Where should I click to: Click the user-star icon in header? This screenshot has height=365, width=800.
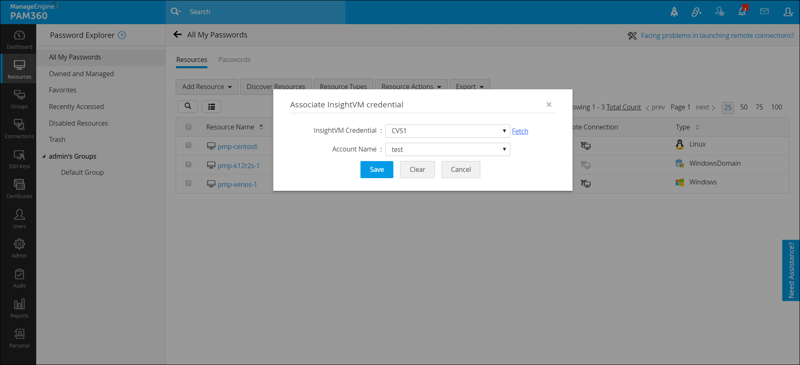pyautogui.click(x=720, y=12)
